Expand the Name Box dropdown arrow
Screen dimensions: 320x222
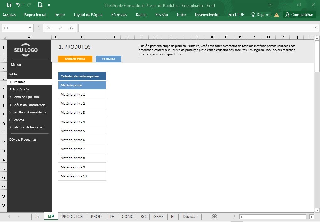tap(30, 28)
